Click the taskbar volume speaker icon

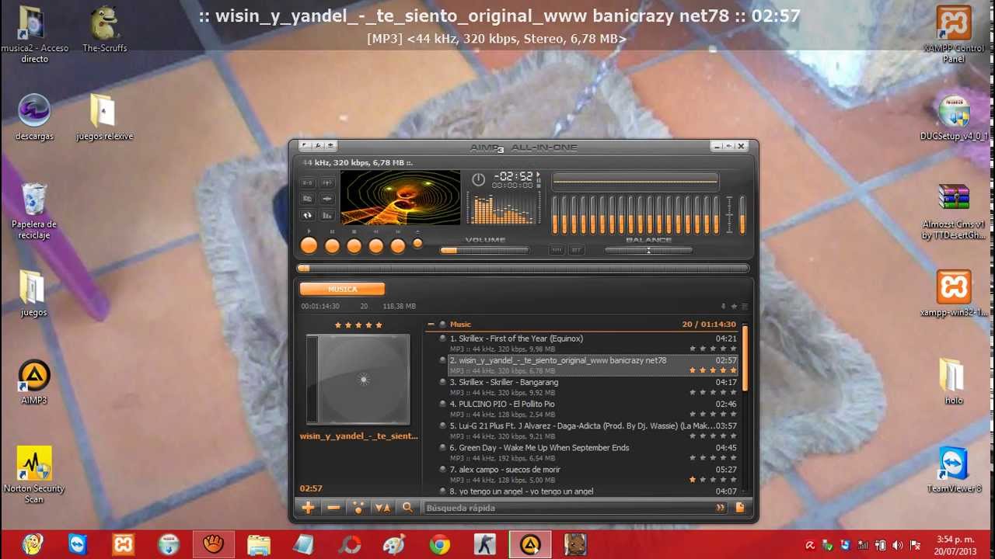tap(898, 545)
